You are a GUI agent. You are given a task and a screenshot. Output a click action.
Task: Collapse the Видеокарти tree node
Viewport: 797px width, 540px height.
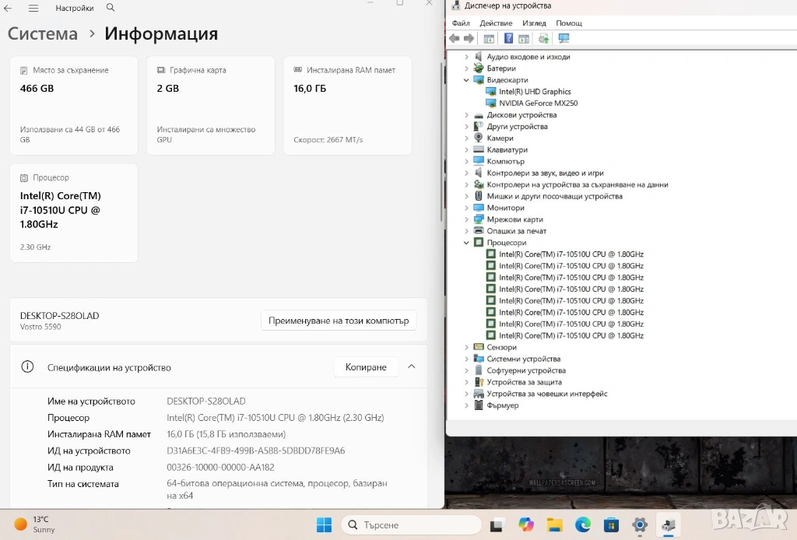coord(467,80)
